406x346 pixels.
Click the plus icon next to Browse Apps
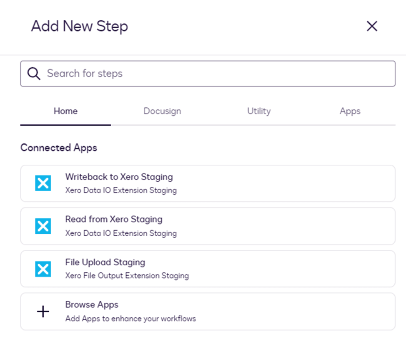pyautogui.click(x=43, y=311)
